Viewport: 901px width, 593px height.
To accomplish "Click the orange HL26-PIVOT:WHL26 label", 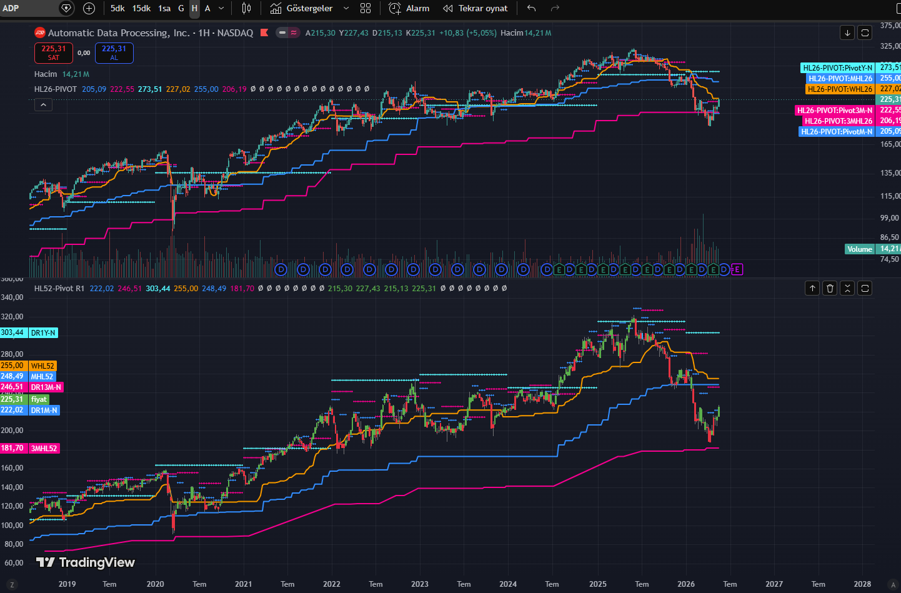I will coord(840,89).
